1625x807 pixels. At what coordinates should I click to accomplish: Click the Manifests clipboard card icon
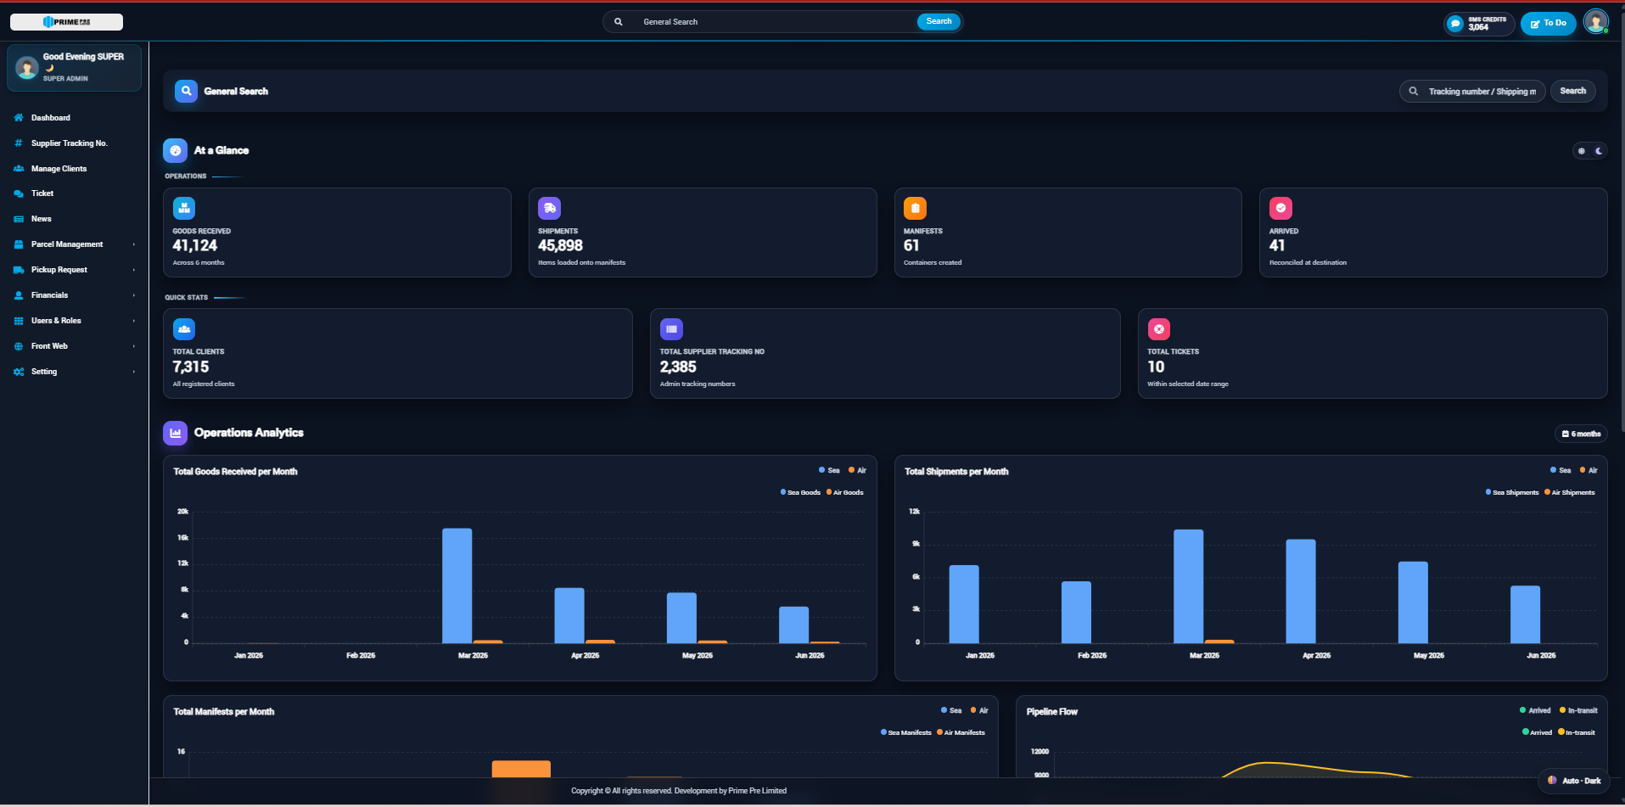[915, 208]
